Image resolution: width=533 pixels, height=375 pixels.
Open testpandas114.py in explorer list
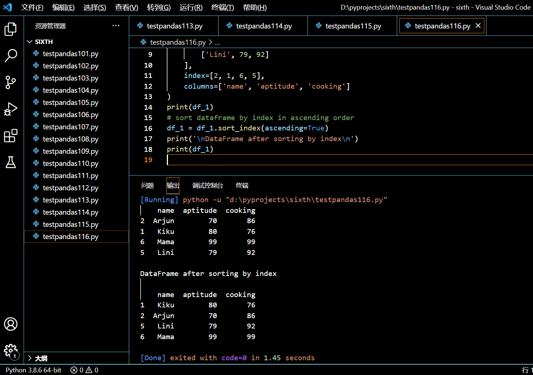76,212
